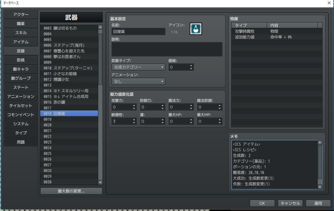Select weapon 0003 鎌は切るもの

(x=69, y=28)
